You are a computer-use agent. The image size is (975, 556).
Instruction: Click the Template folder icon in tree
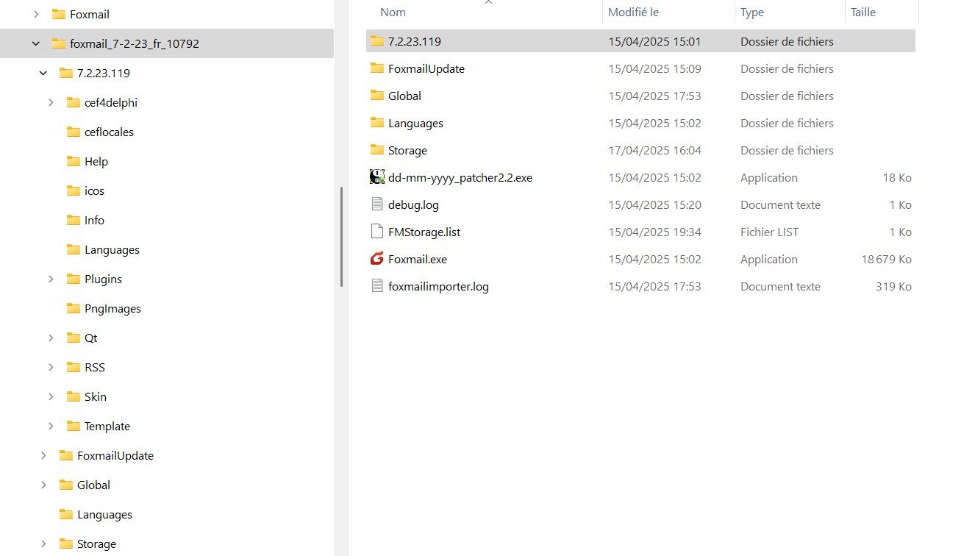click(74, 426)
